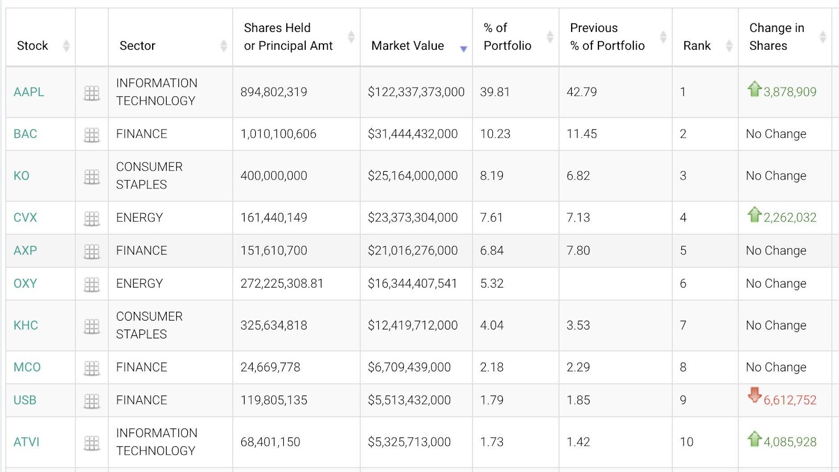The image size is (839, 472).
Task: Sort by % of Portfolio header
Action: coord(550,37)
